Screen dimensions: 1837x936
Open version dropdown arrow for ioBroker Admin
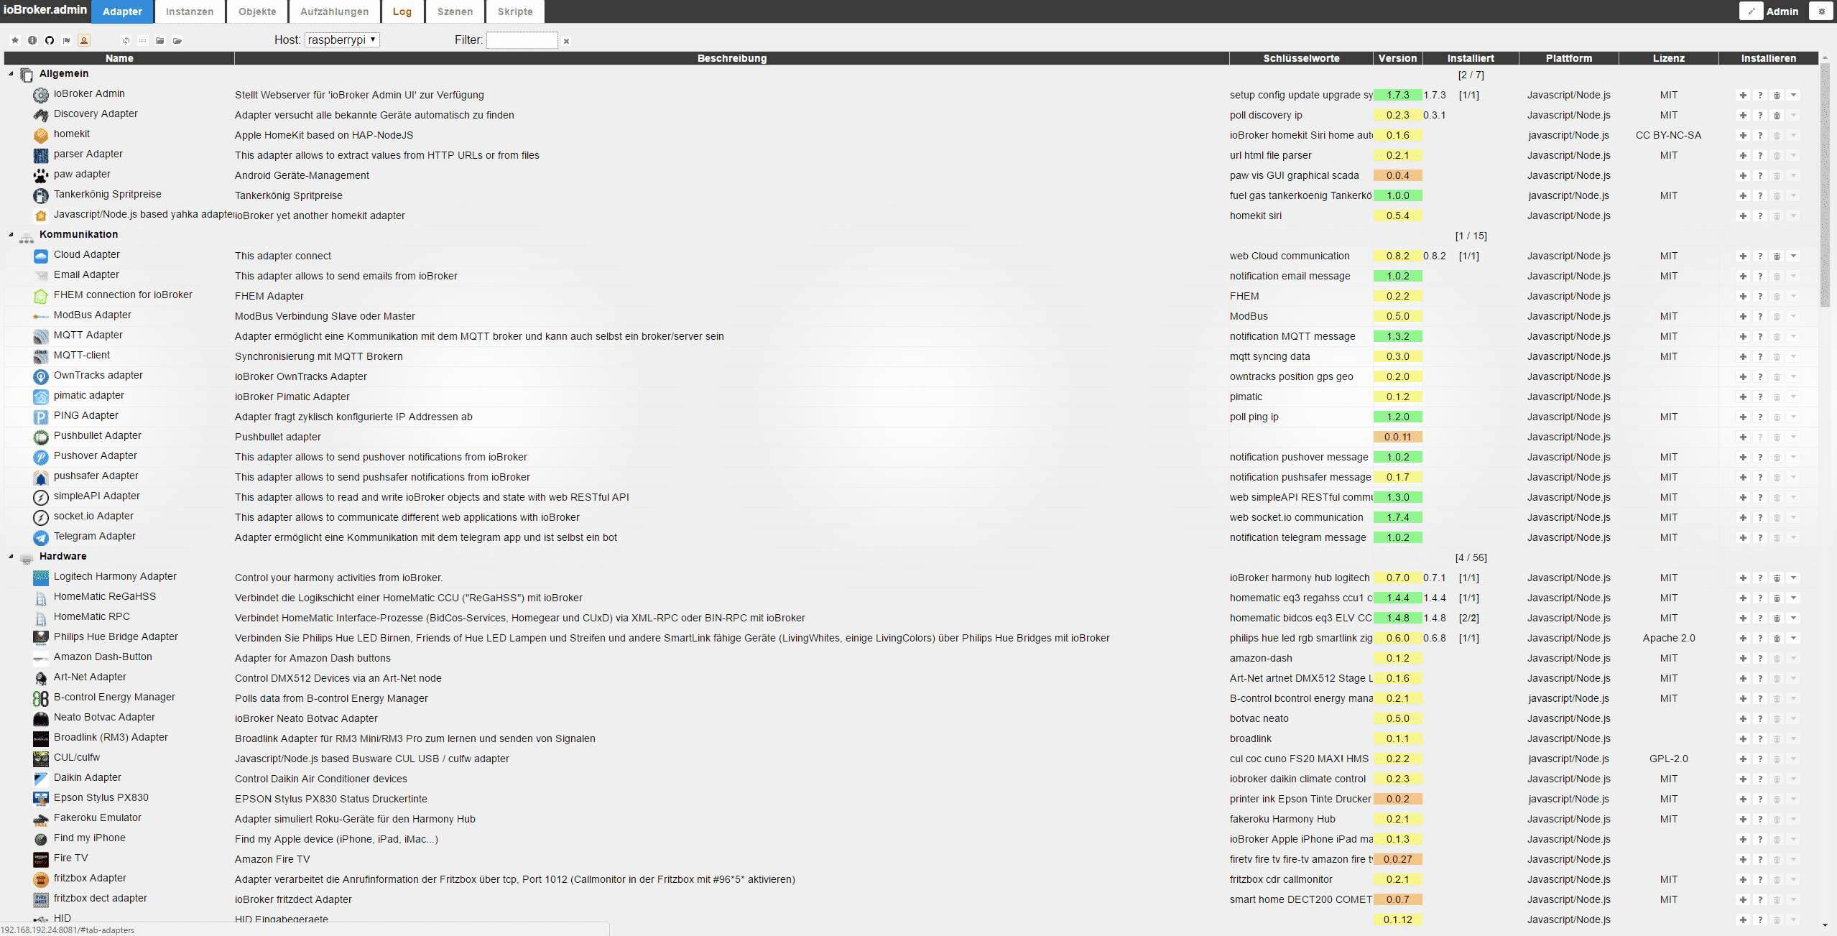pyautogui.click(x=1794, y=95)
